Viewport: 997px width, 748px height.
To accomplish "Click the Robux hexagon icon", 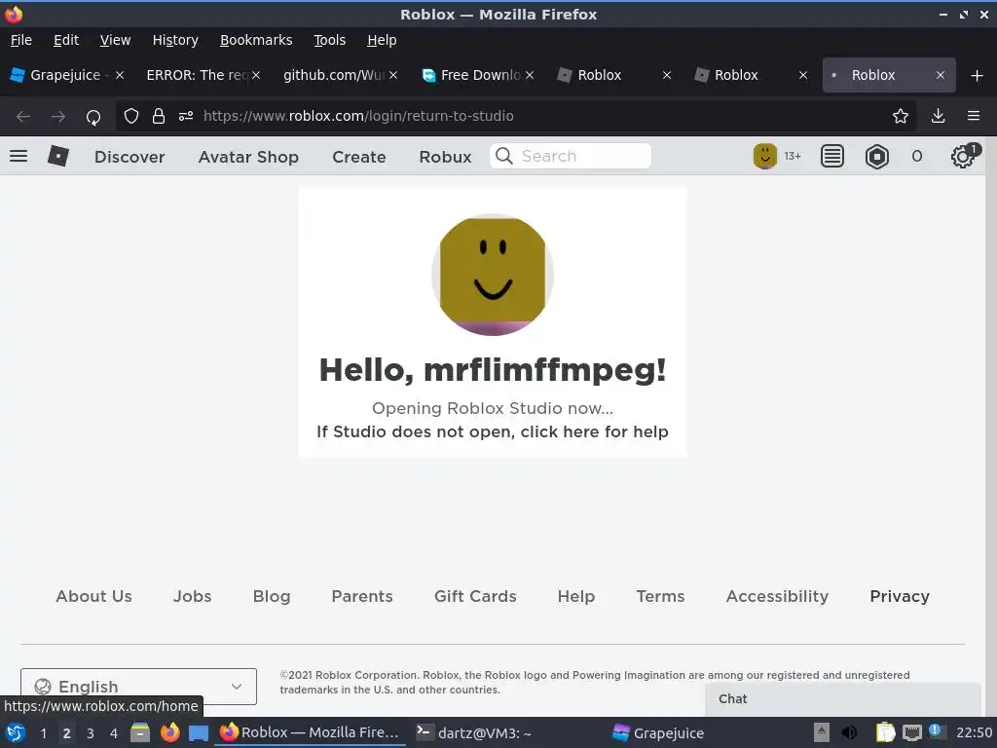I will click(877, 156).
